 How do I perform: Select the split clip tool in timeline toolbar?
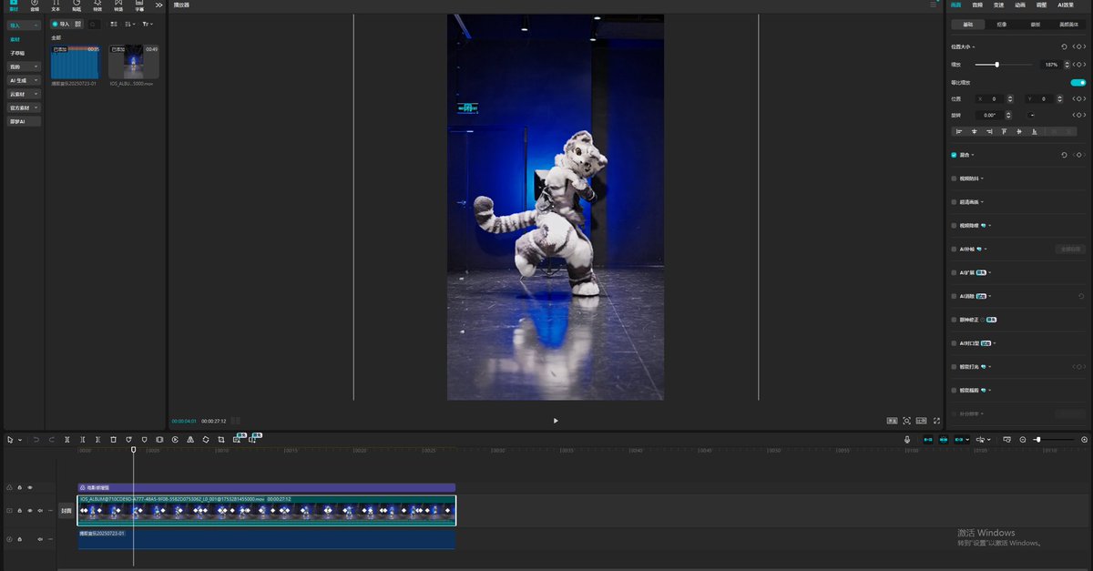pos(67,440)
